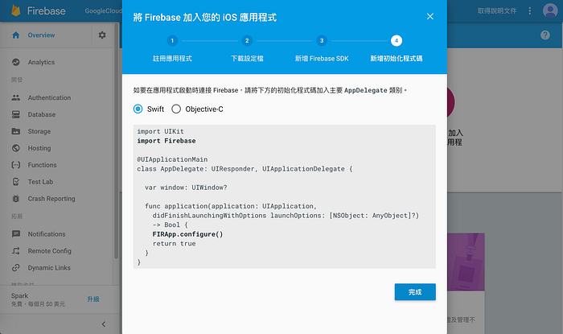The width and height of the screenshot is (563, 334).
Task: Select the Objective-C radio button
Action: (176, 109)
